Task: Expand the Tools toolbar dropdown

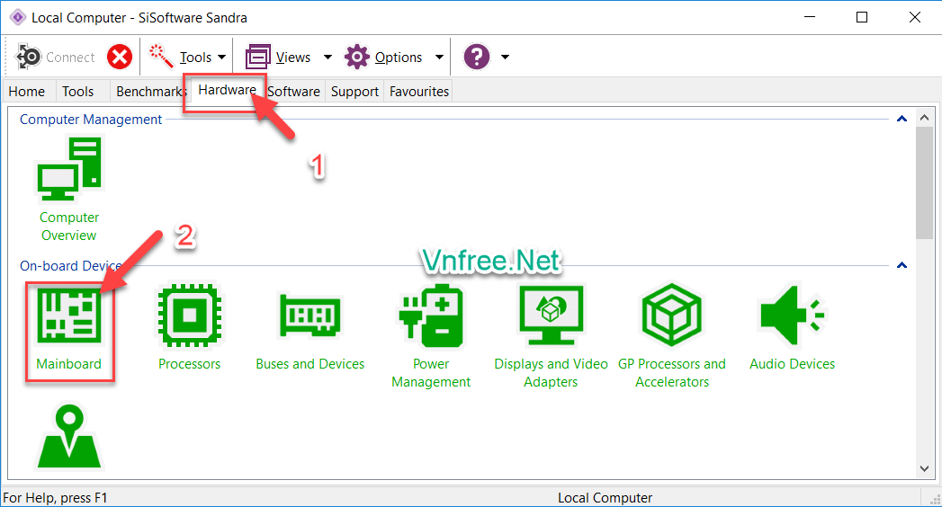Action: point(221,58)
